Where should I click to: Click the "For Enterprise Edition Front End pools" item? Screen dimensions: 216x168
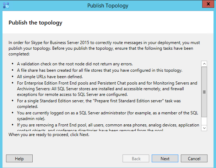[107, 89]
